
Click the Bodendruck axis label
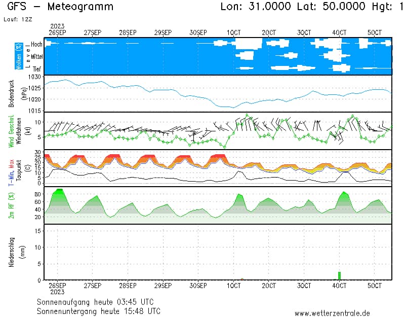pyautogui.click(x=11, y=94)
